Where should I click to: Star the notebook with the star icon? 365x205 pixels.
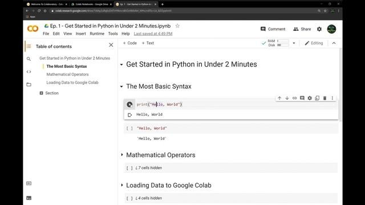(177, 26)
